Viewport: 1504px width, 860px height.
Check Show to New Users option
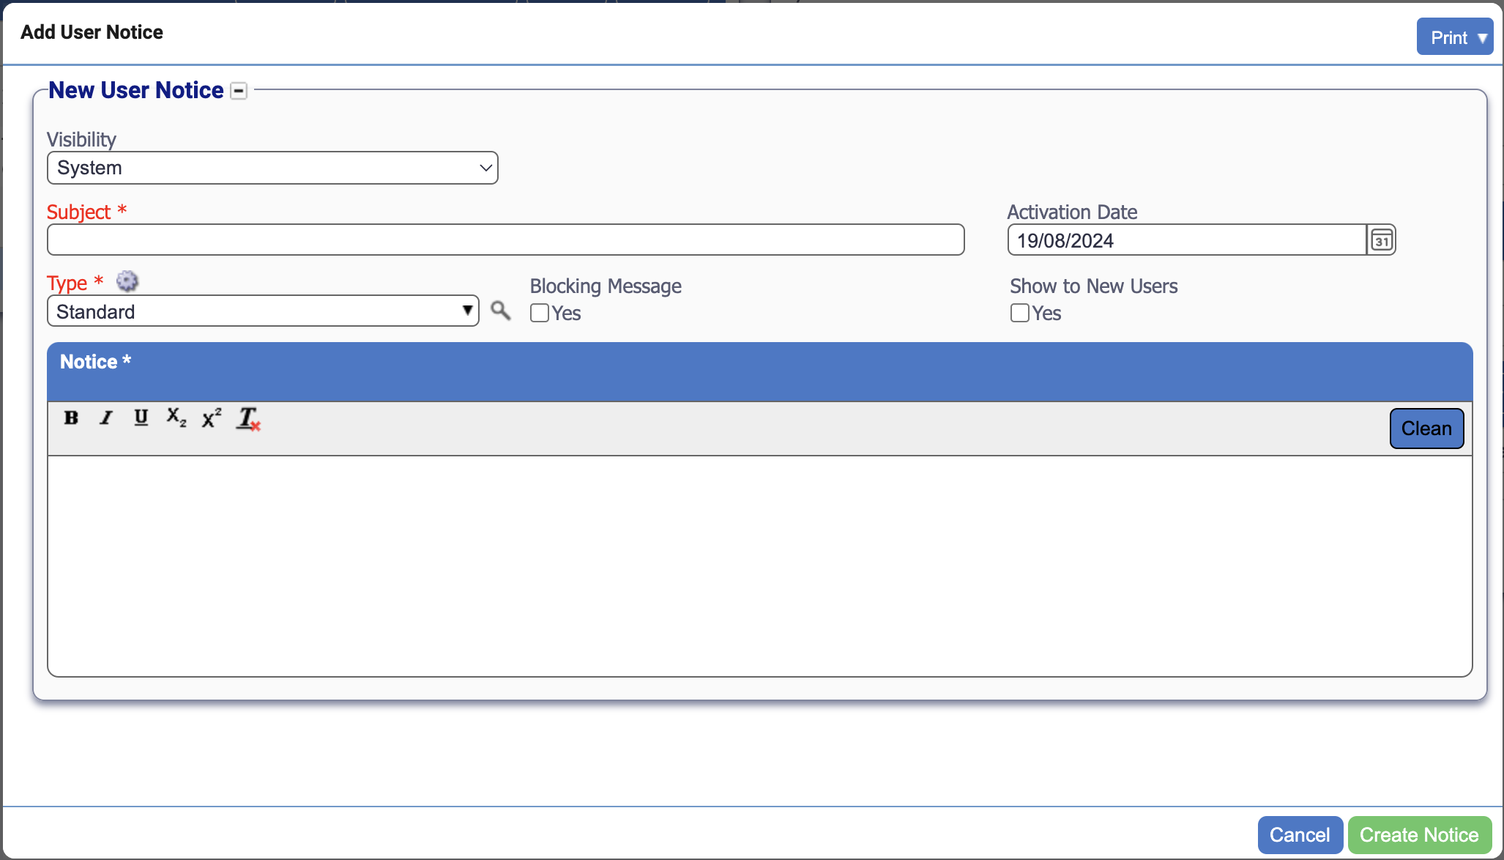tap(1020, 313)
